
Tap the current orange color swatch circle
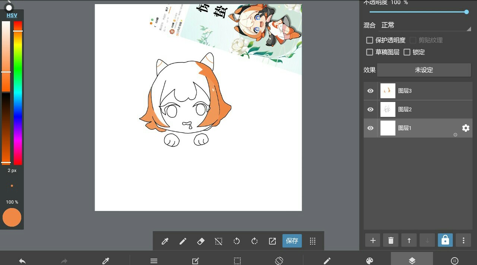click(12, 217)
